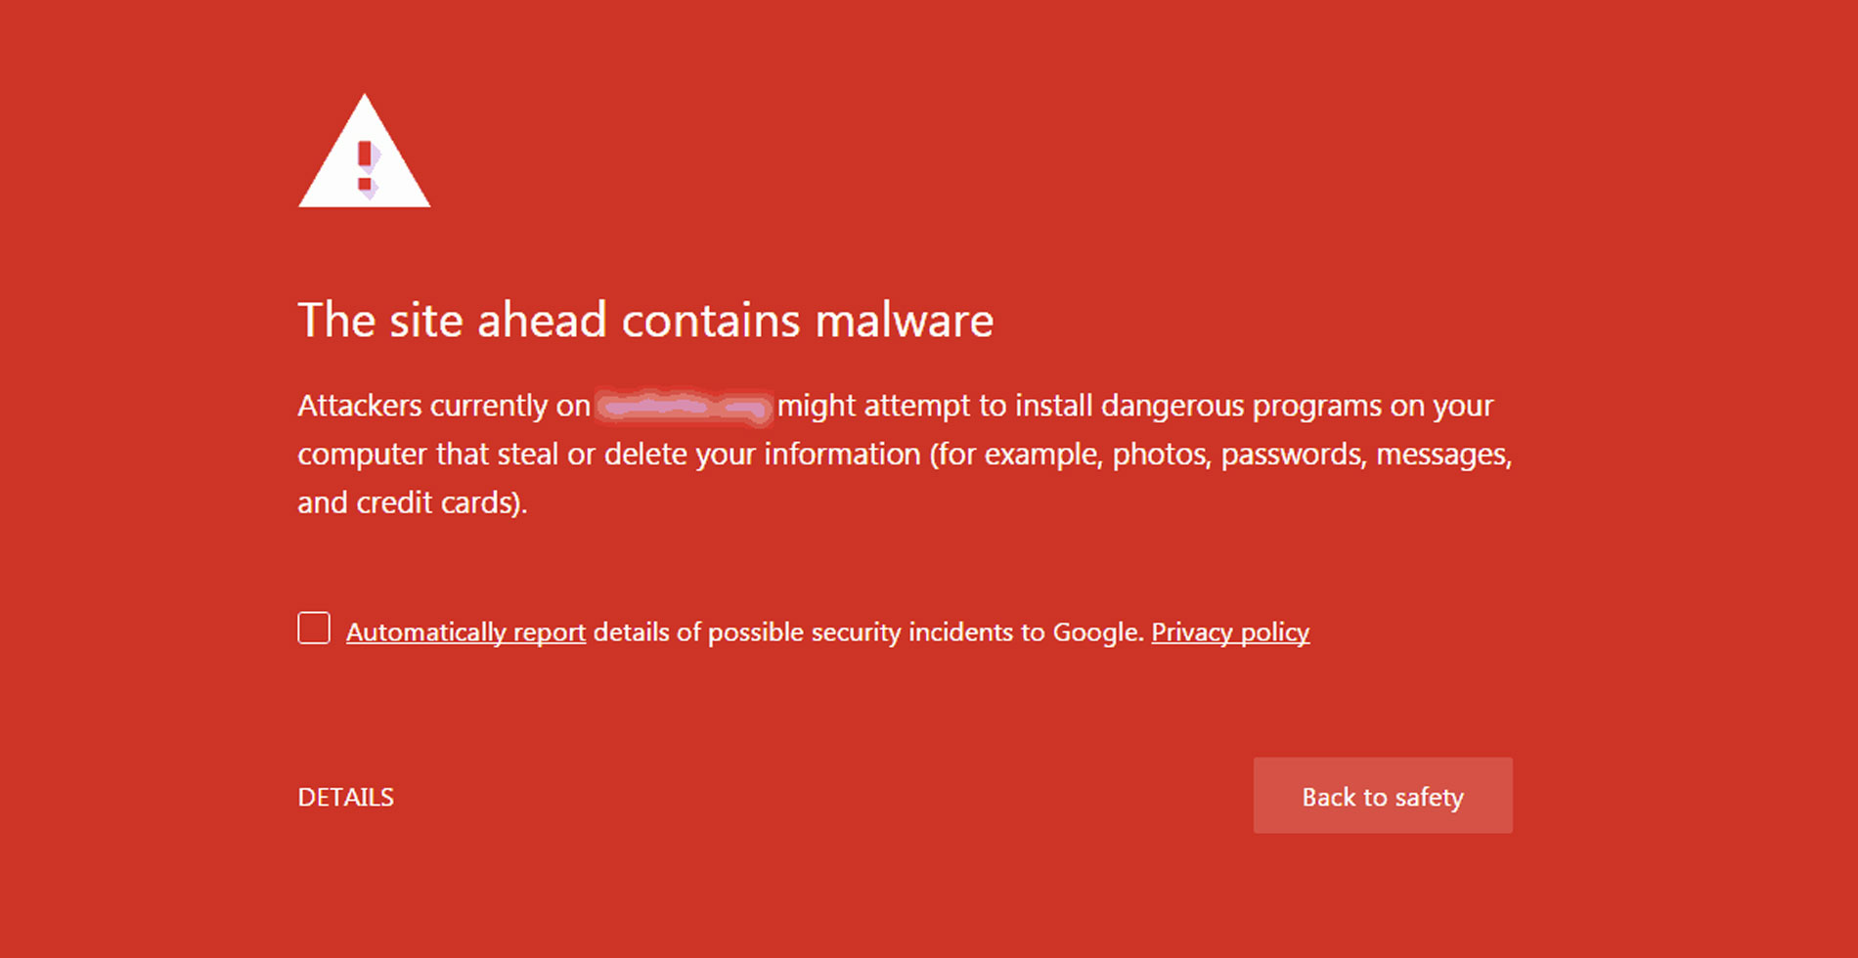Select the exclamation mark warning symbol
The width and height of the screenshot is (1858, 958).
click(x=364, y=166)
